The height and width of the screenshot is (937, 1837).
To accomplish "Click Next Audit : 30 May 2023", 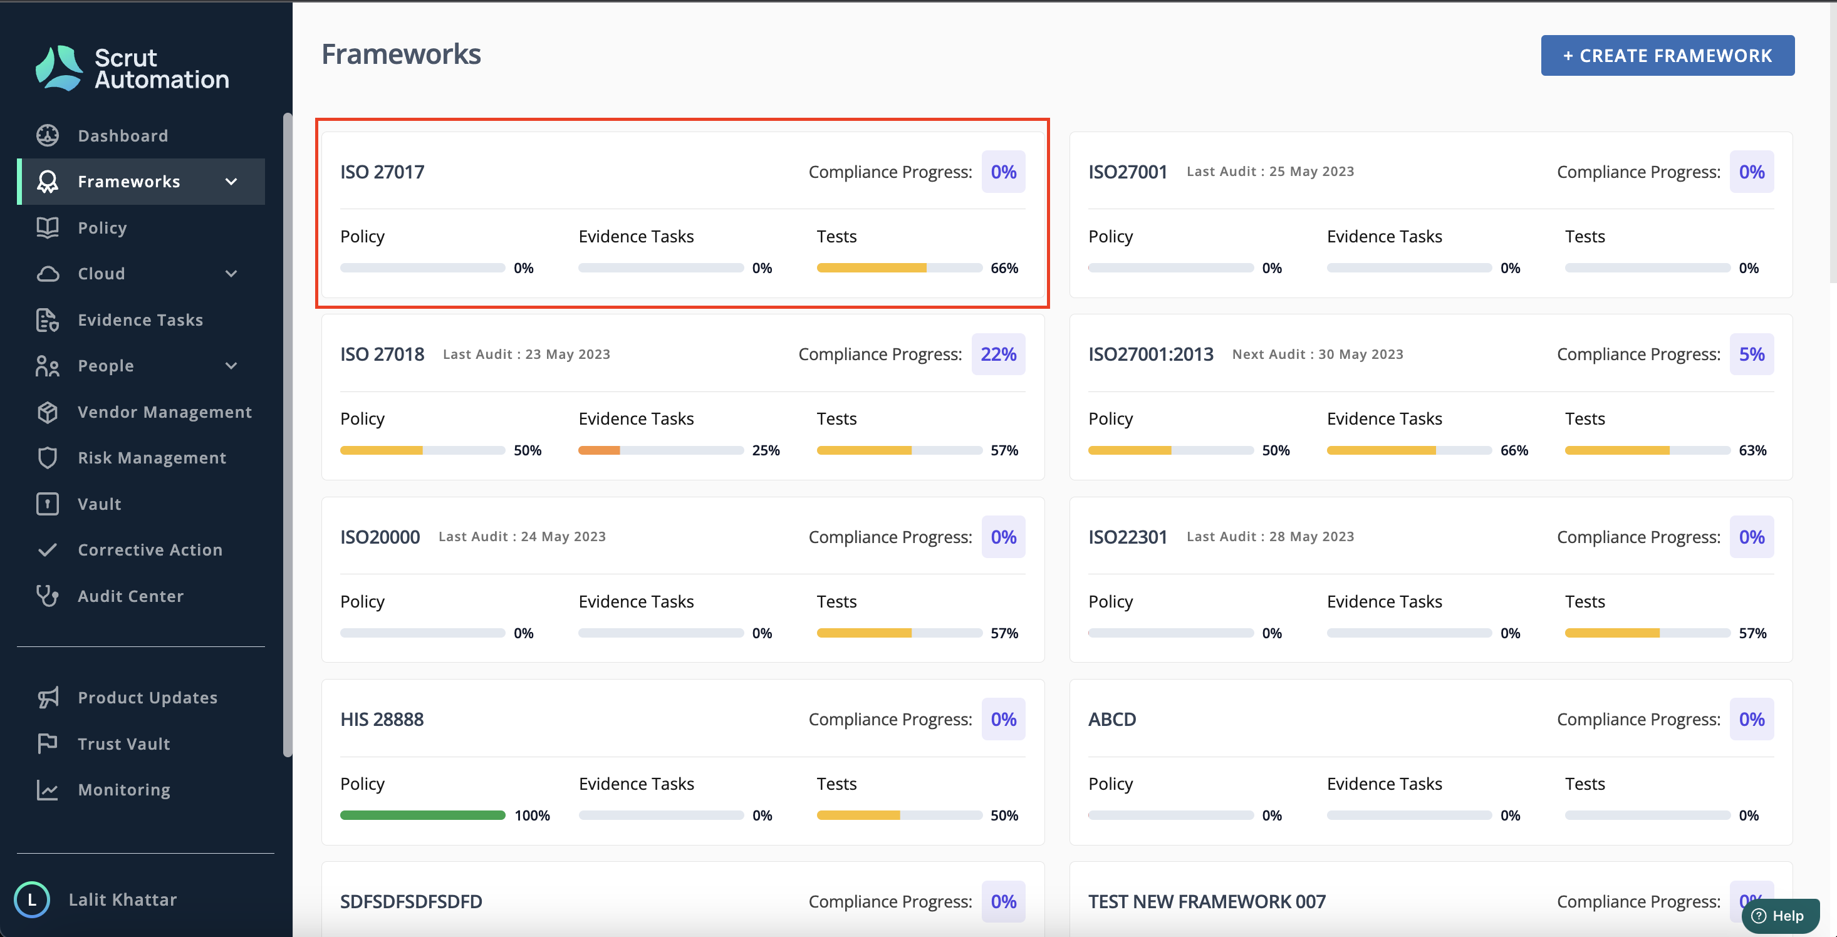I will pyautogui.click(x=1318, y=355).
